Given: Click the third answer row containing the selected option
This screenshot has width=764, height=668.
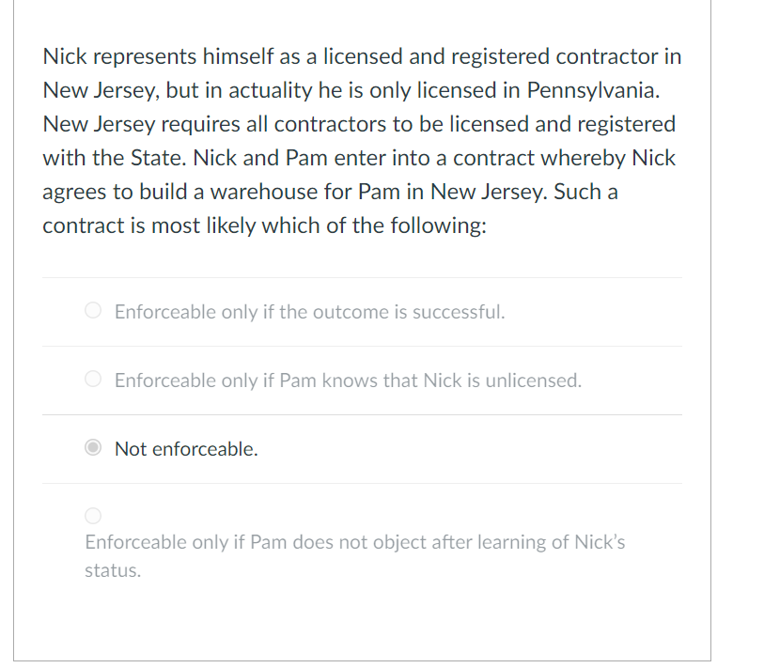Looking at the screenshot, I should [362, 448].
